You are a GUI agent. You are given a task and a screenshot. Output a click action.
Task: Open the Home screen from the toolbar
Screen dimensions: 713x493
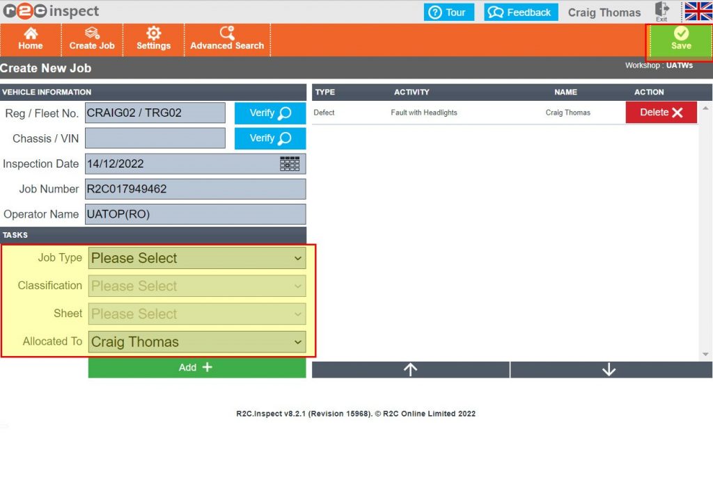30,40
